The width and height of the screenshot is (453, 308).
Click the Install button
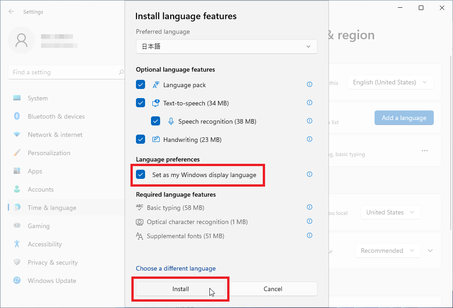181,289
